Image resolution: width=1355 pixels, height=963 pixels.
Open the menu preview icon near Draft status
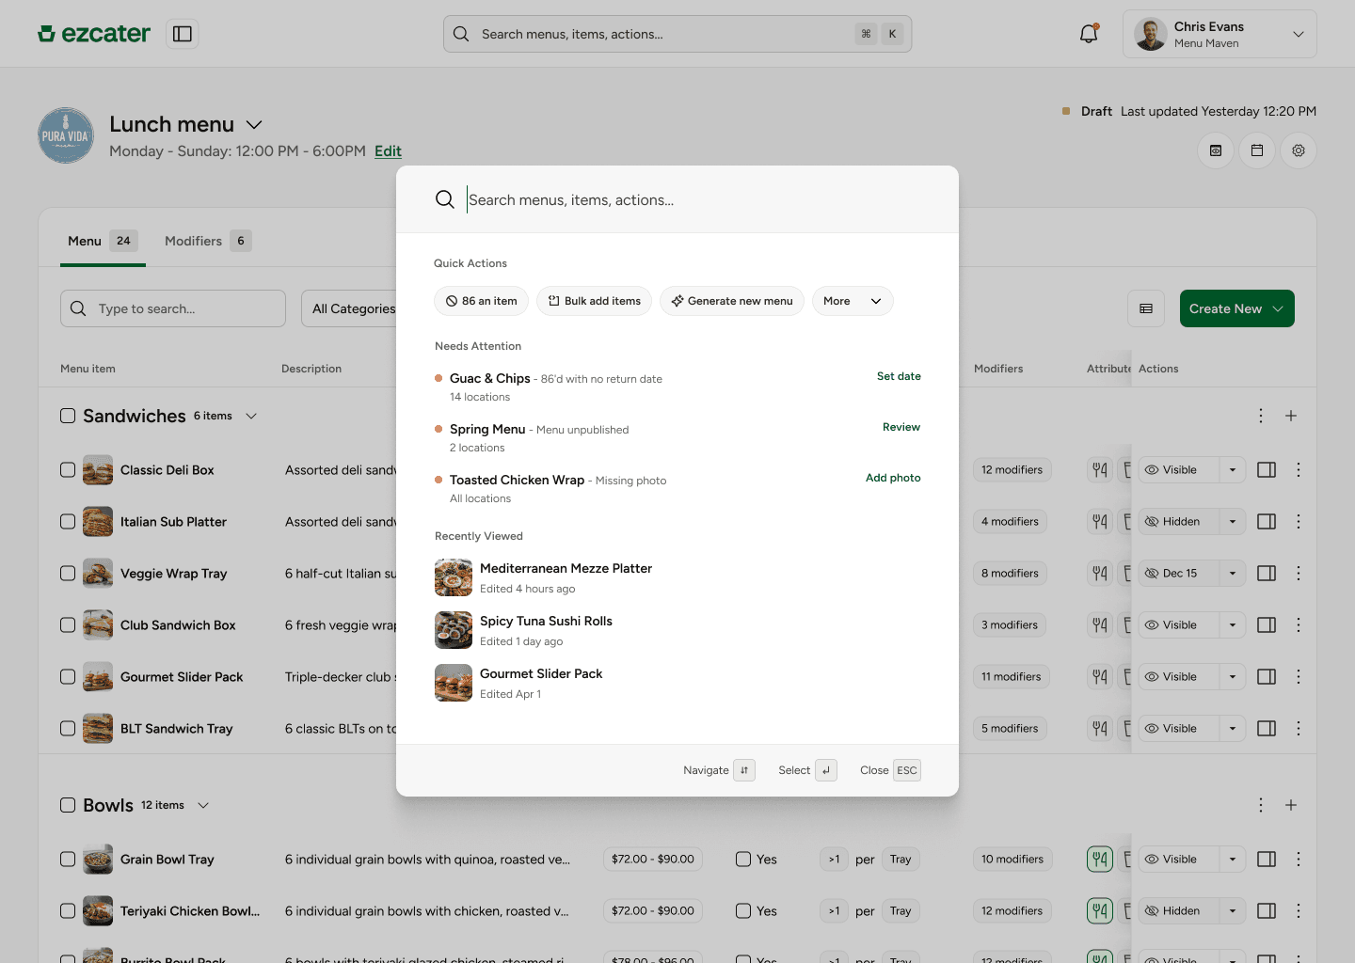point(1215,150)
